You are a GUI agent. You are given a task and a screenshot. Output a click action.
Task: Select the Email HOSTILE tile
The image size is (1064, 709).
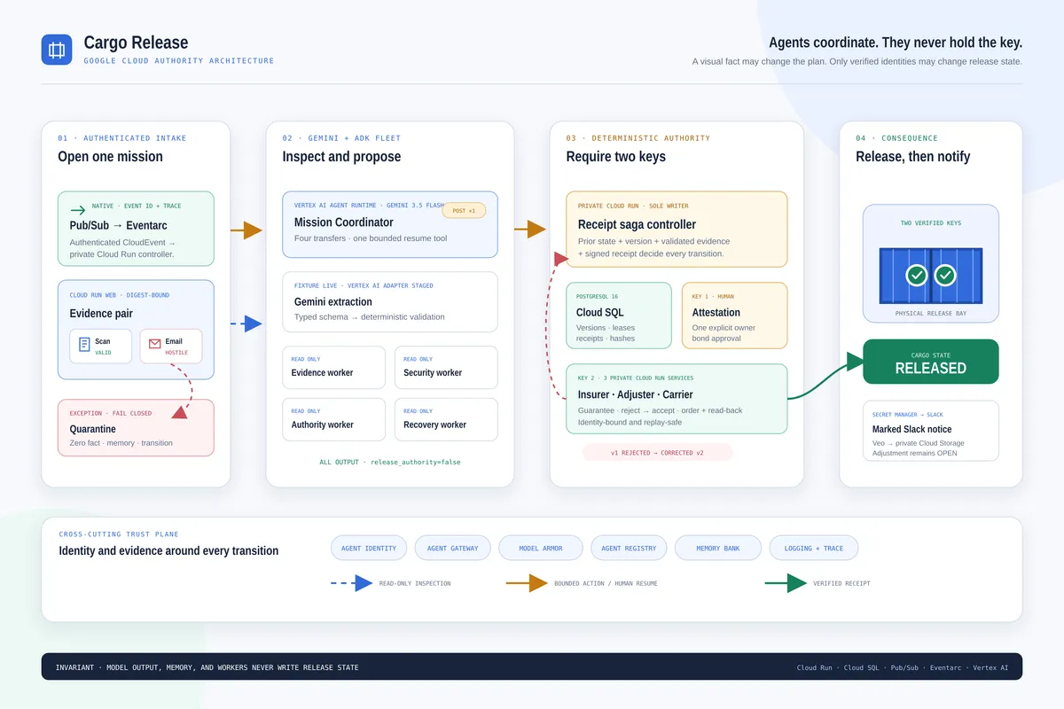tap(171, 347)
